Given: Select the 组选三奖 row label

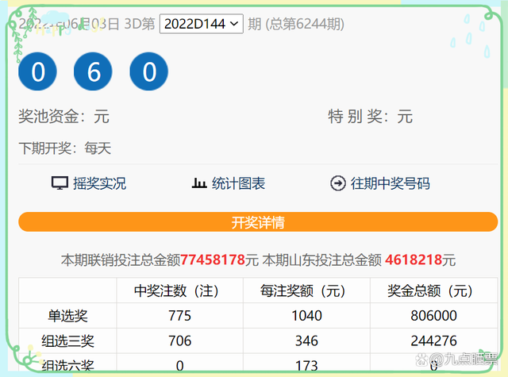Looking at the screenshot, I should coord(67,340).
